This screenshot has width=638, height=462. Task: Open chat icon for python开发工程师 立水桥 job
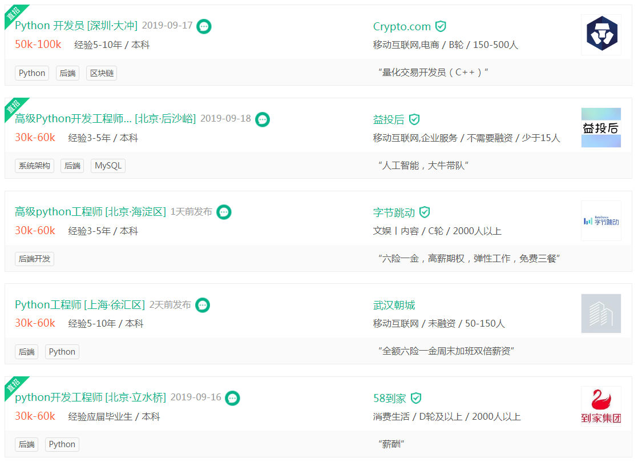pos(233,397)
